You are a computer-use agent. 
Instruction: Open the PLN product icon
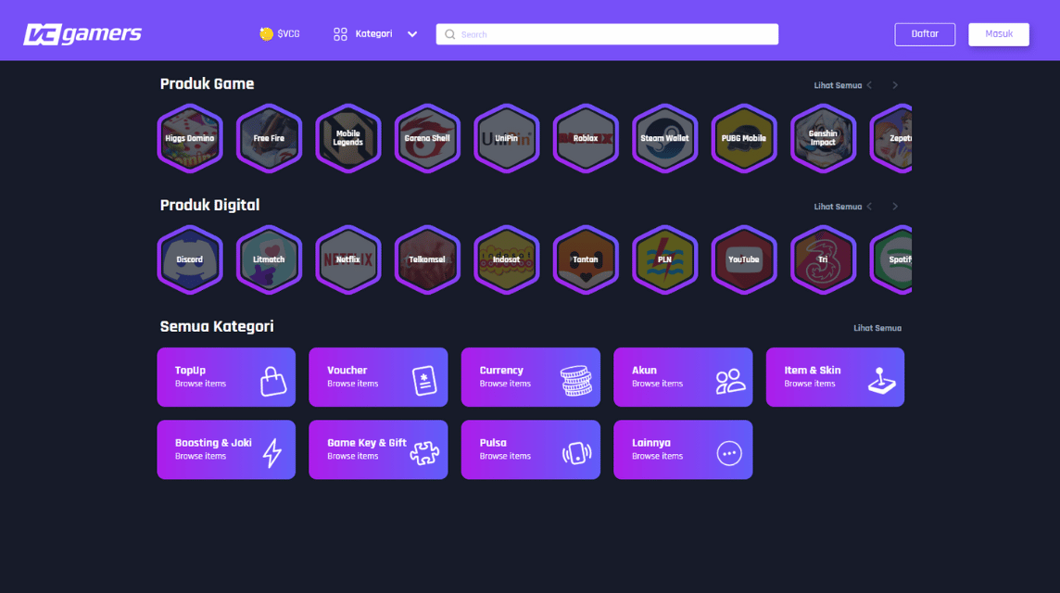[x=664, y=259]
